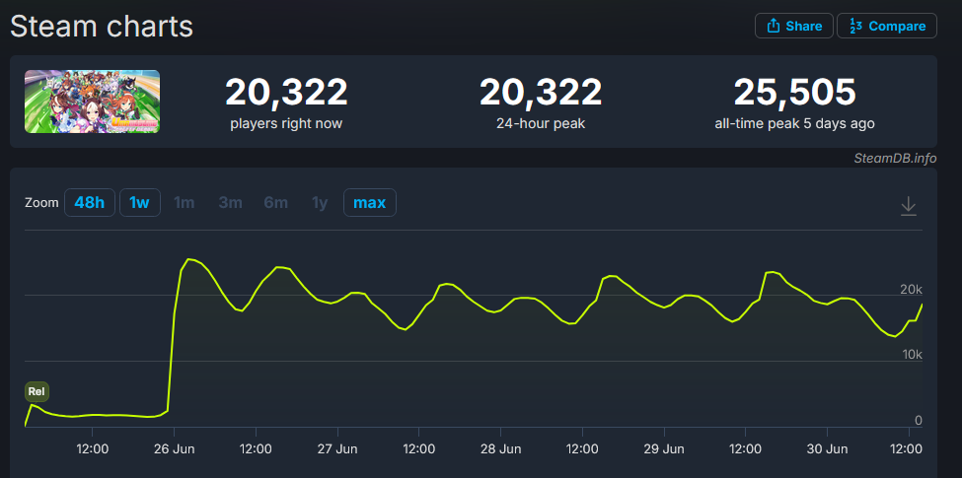Click the 30 Jun axis label
Screen dimensions: 962x478
tap(827, 449)
